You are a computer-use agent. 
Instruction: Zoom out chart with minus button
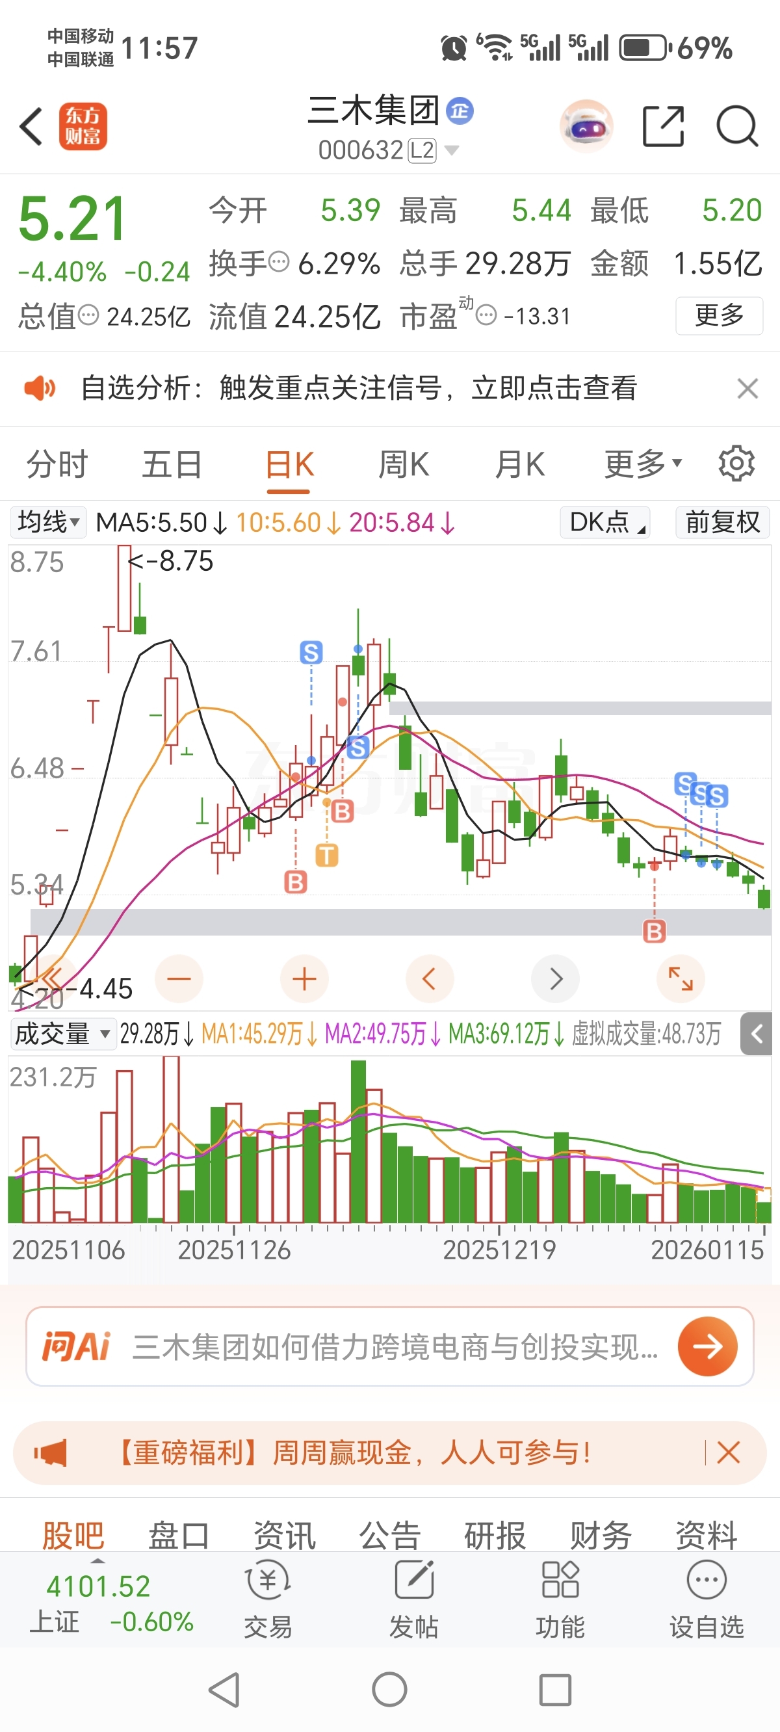point(179,978)
